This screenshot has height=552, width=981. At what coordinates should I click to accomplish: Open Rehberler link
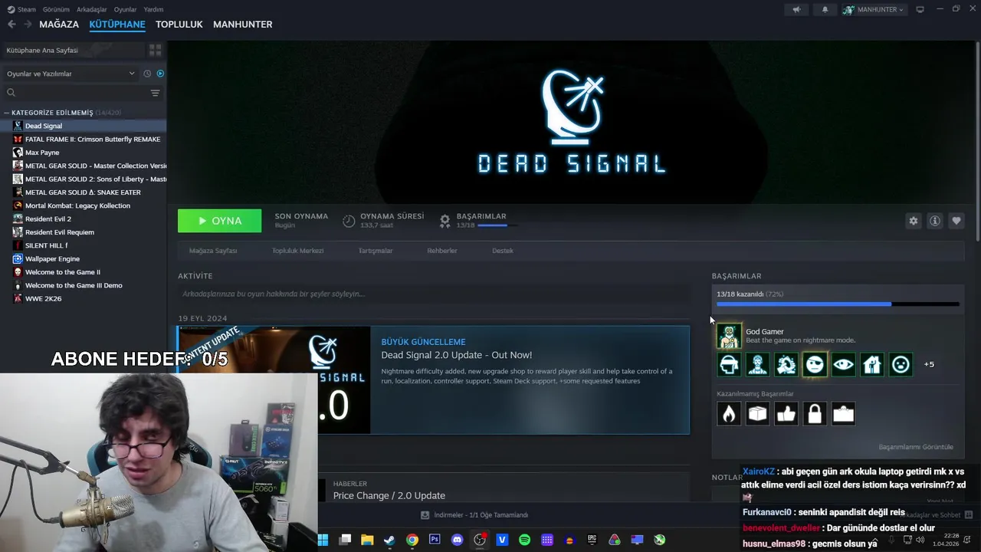[442, 251]
